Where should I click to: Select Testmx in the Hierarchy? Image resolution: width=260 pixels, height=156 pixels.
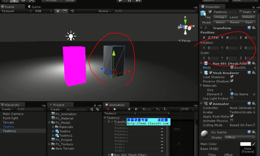tap(8, 127)
